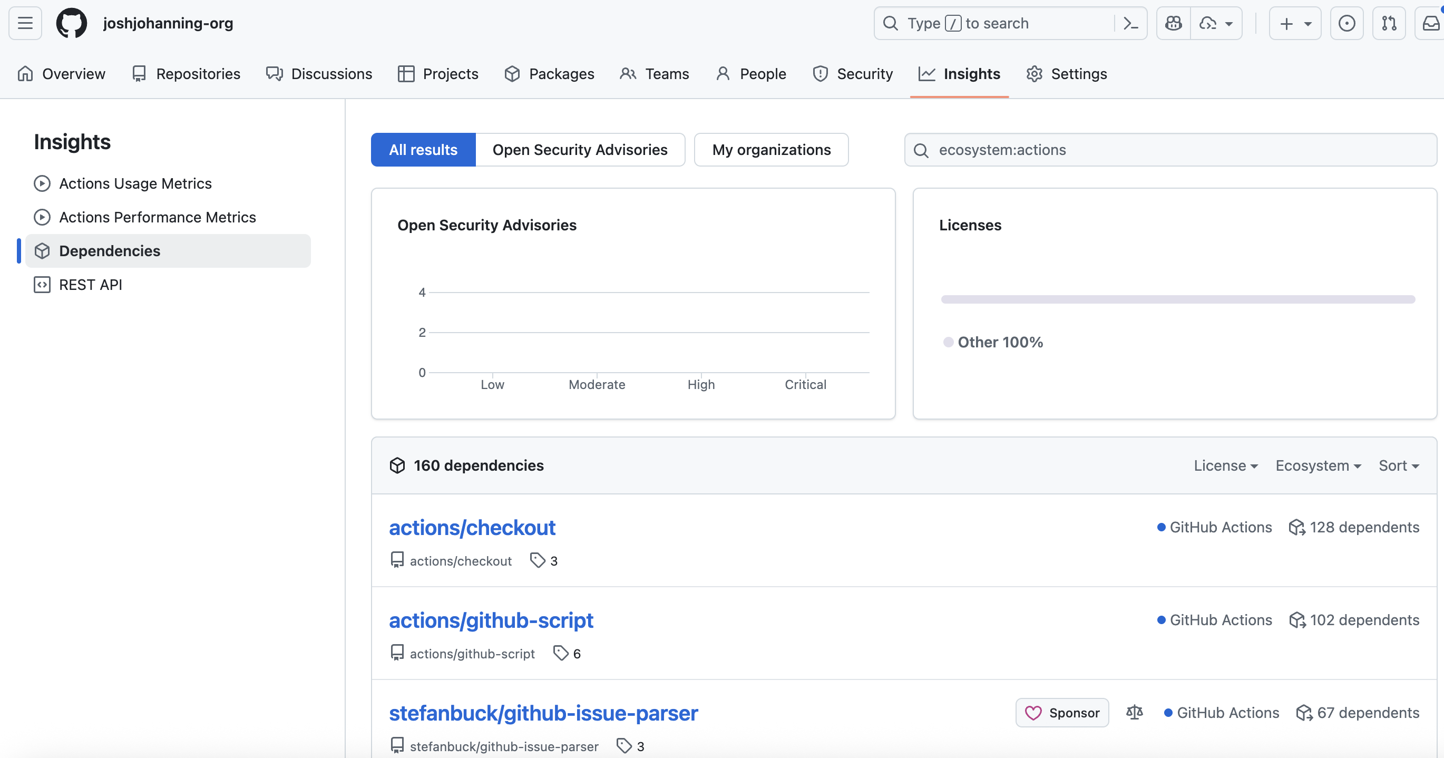Open Actions Performance Metrics in sidebar
The image size is (1444, 758).
pos(168,217)
